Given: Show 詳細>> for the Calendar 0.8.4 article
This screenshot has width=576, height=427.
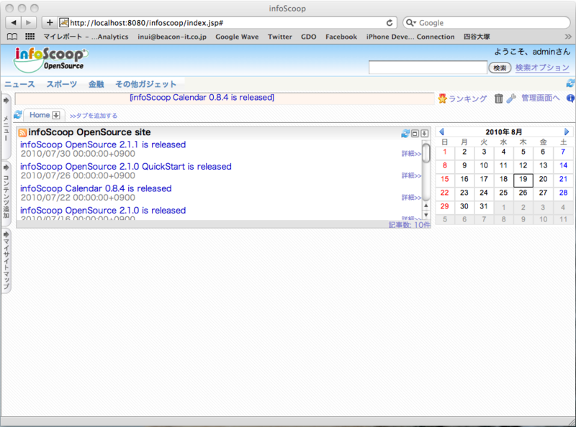Looking at the screenshot, I should click(411, 198).
